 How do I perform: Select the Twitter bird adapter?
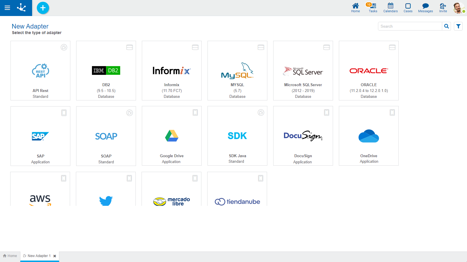106,189
